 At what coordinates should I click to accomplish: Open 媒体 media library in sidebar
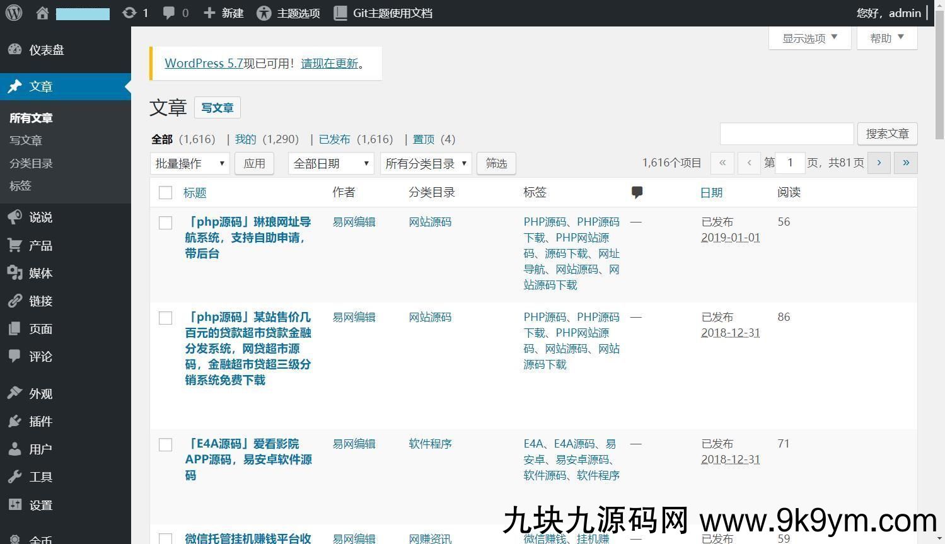tap(40, 273)
